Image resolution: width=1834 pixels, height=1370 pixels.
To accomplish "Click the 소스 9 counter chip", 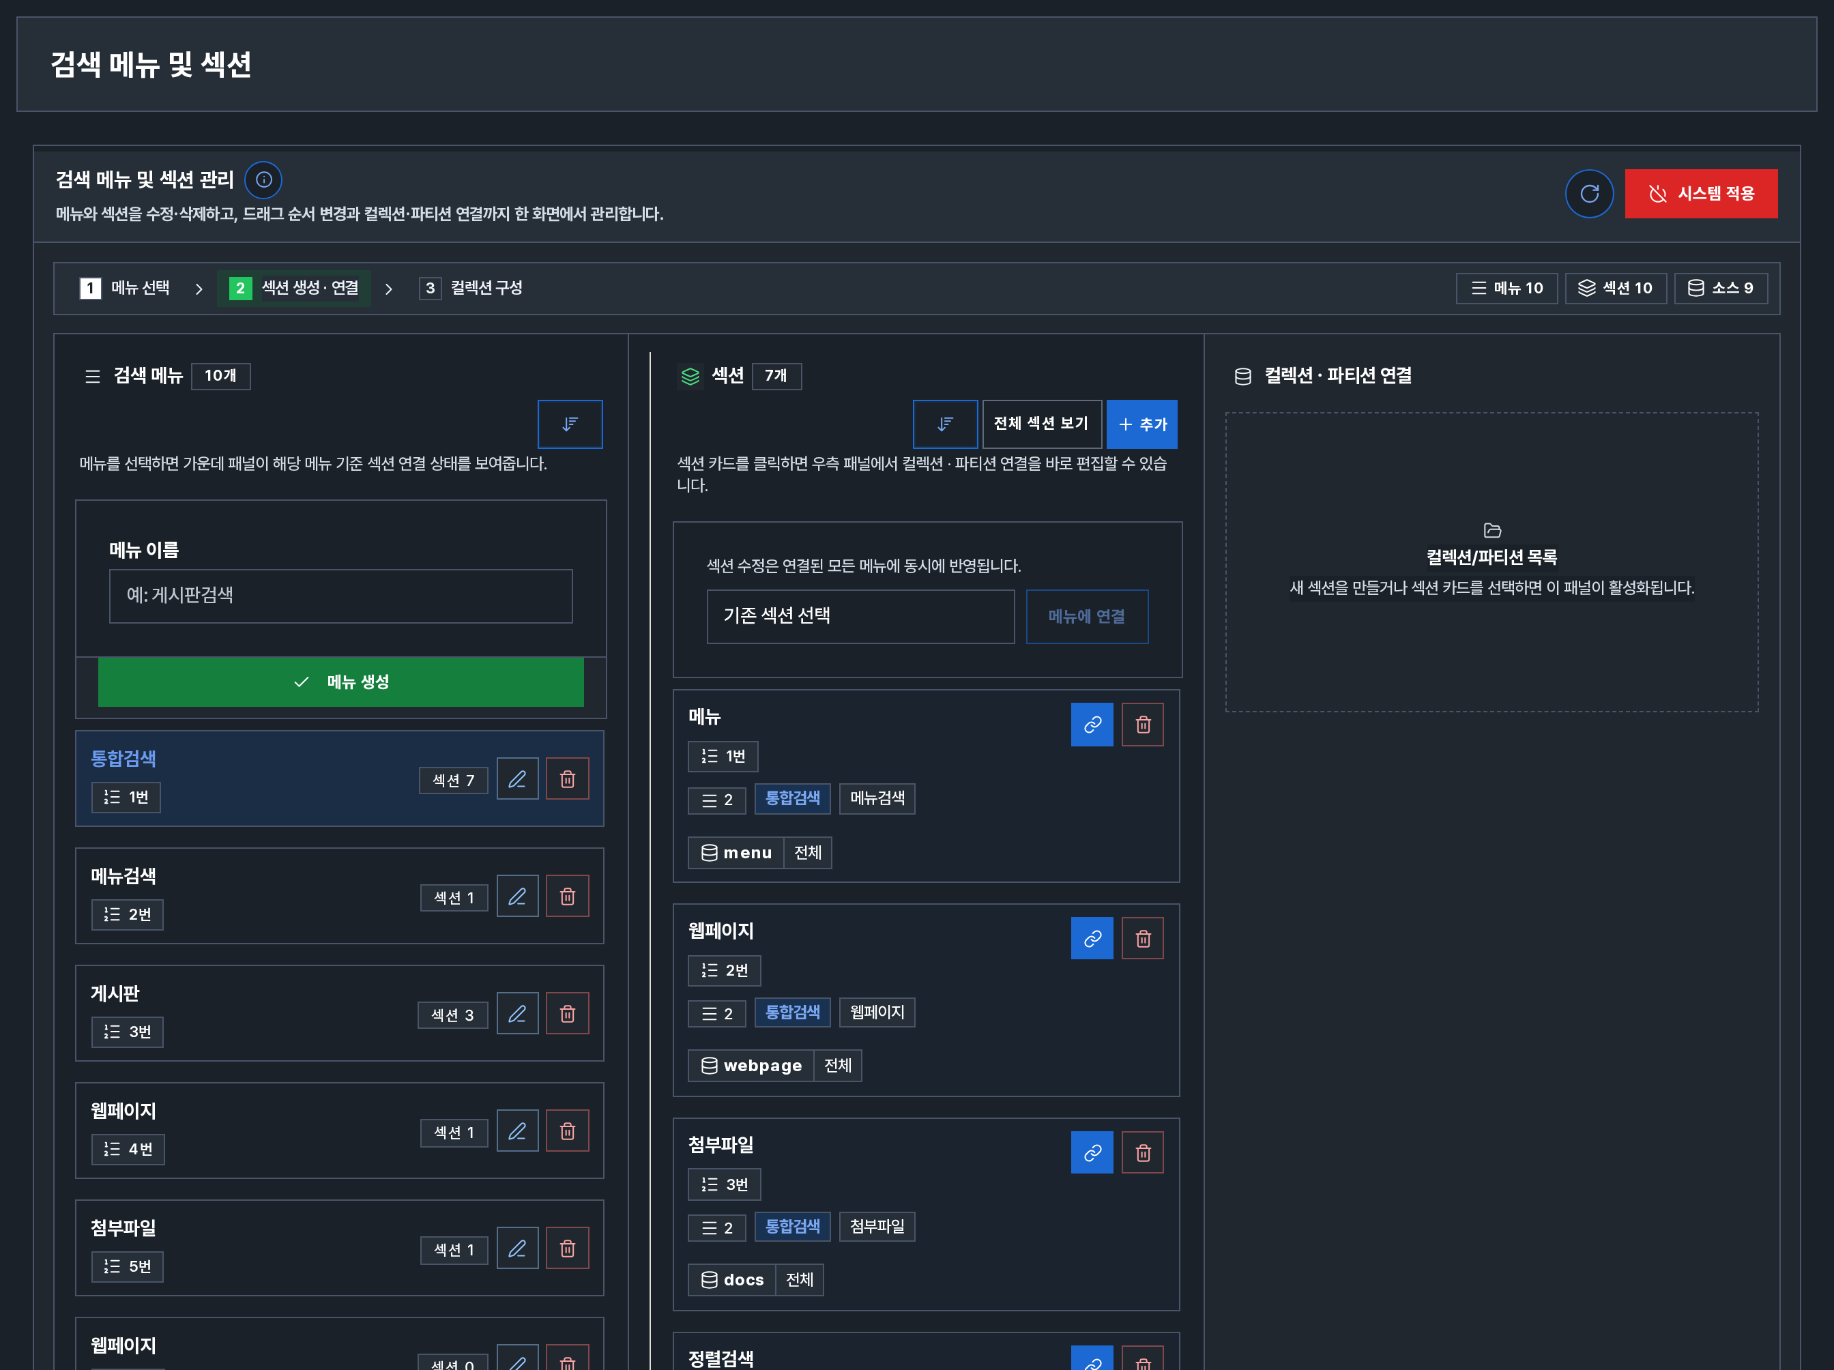I will click(x=1721, y=288).
